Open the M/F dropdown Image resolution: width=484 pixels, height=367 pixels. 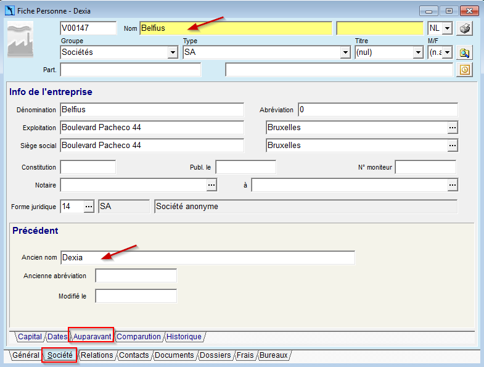click(447, 52)
